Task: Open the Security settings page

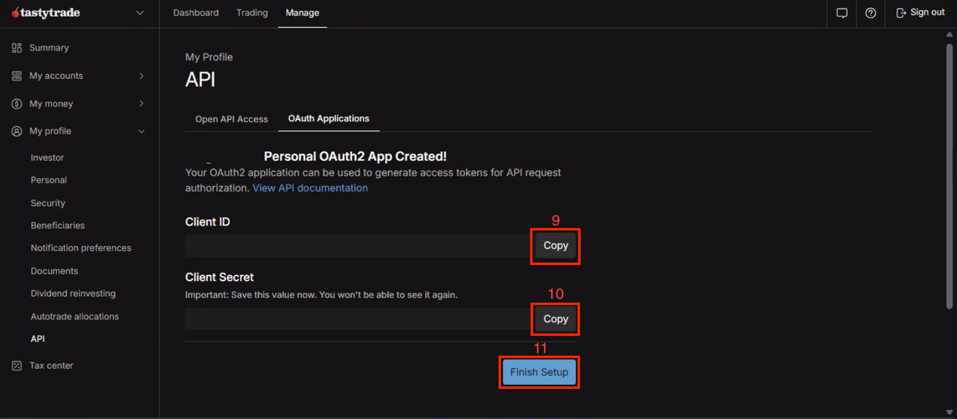Action: [48, 203]
